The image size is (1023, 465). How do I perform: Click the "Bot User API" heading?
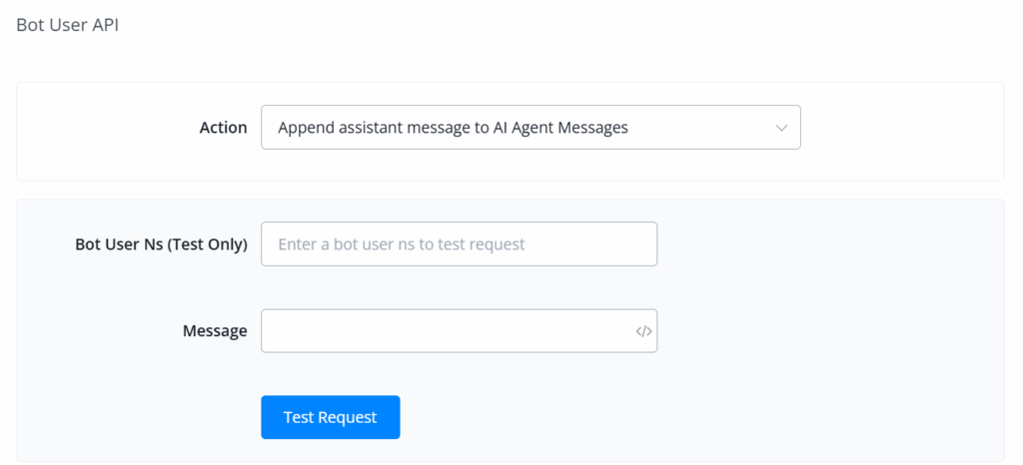pos(67,25)
